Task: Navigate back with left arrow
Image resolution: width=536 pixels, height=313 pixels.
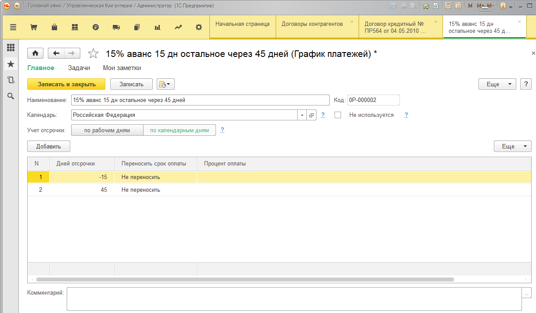Action: coord(56,53)
